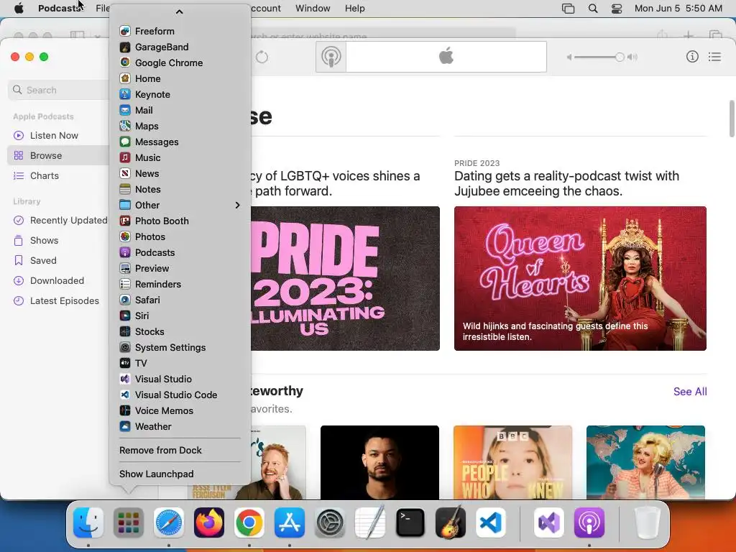Open TextEdit from the Dock
Image resolution: width=736 pixels, height=552 pixels.
[370, 523]
